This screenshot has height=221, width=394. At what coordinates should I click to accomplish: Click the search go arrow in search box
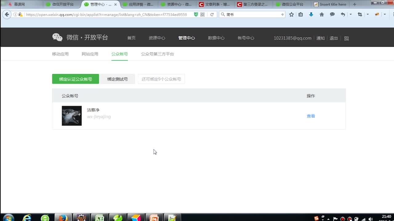(282, 14)
